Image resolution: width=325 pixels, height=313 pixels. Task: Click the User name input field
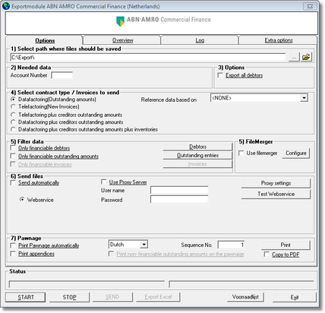[179, 190]
